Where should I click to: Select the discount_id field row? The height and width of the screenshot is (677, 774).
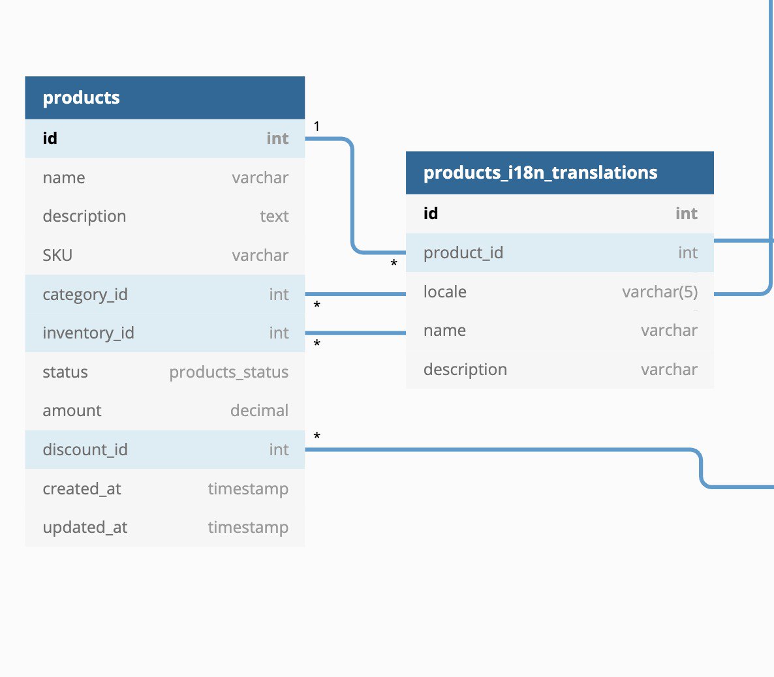point(164,449)
